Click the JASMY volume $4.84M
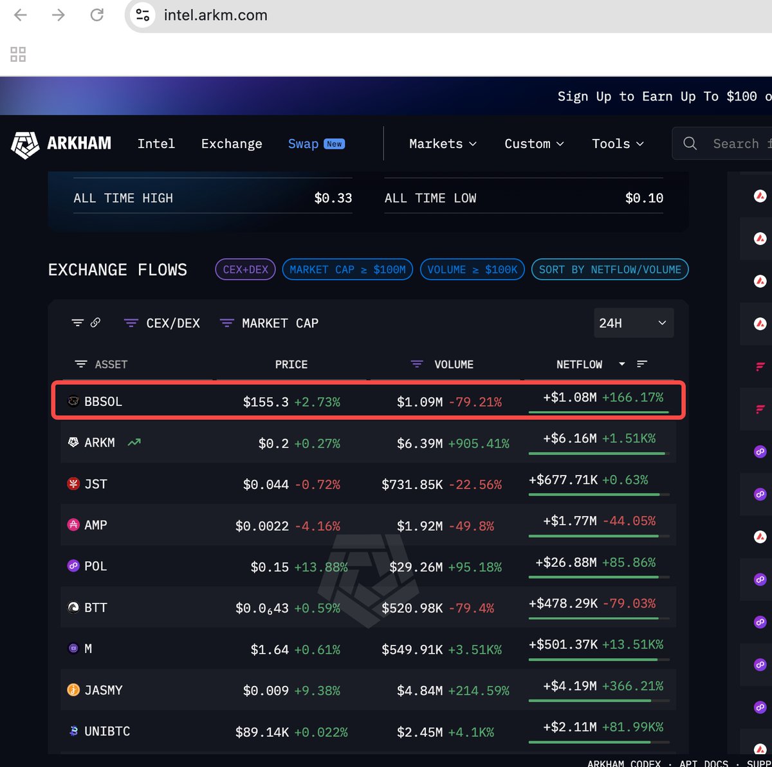 point(419,690)
